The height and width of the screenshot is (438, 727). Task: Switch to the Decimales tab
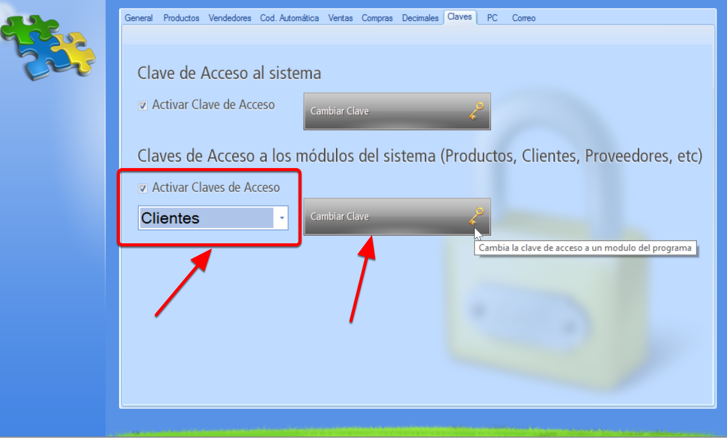pyautogui.click(x=420, y=18)
